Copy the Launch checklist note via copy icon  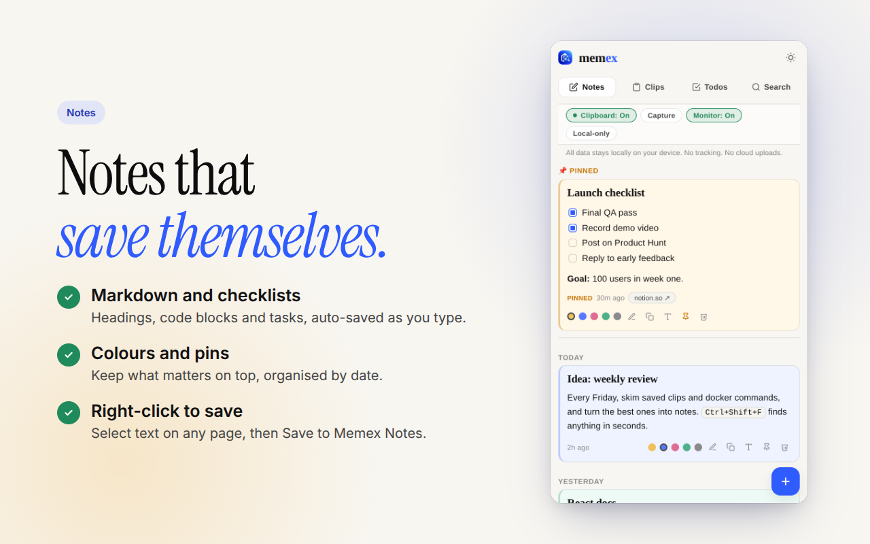coord(650,317)
